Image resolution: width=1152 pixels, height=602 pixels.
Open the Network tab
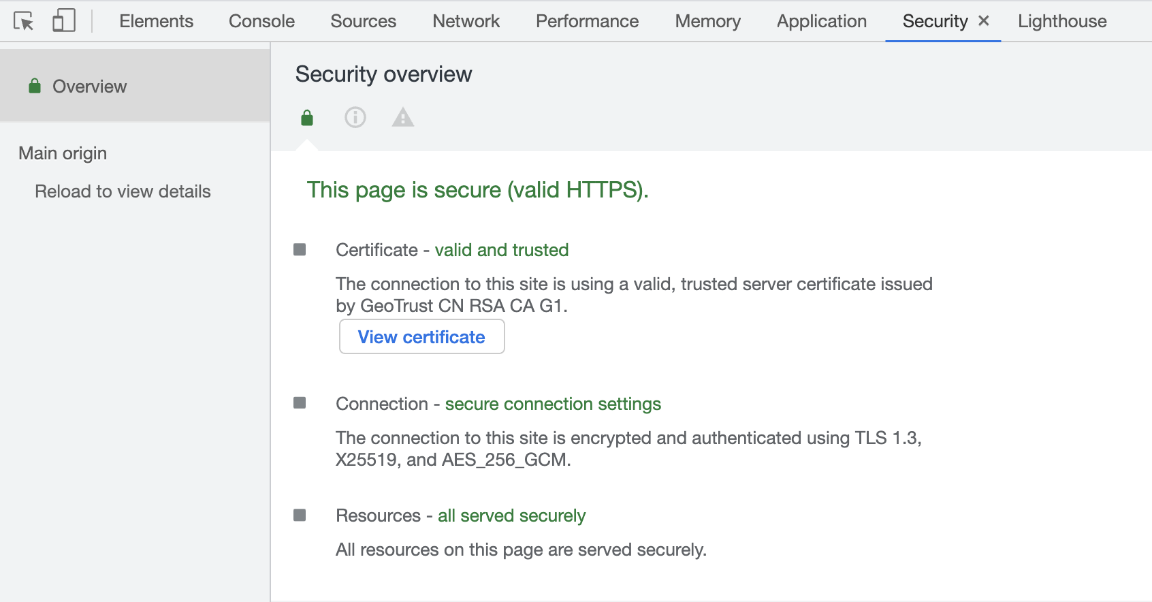point(466,21)
